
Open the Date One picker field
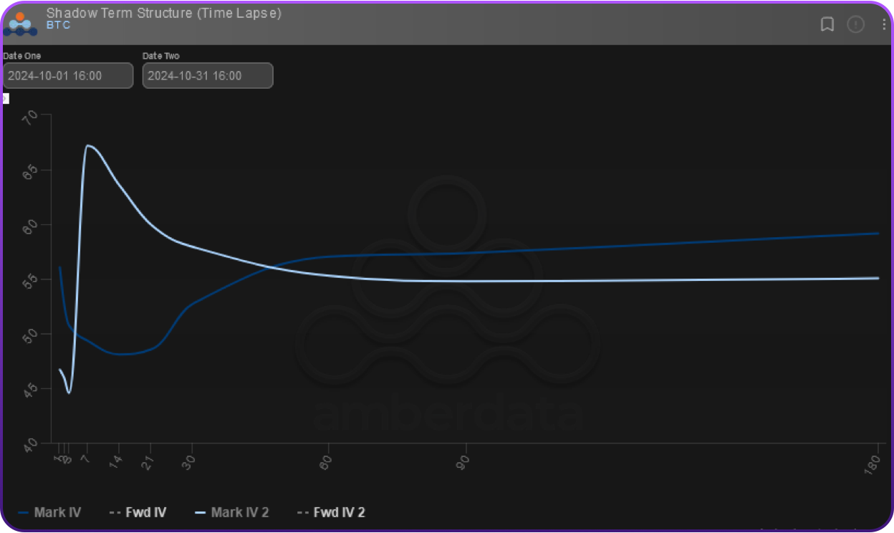(68, 76)
